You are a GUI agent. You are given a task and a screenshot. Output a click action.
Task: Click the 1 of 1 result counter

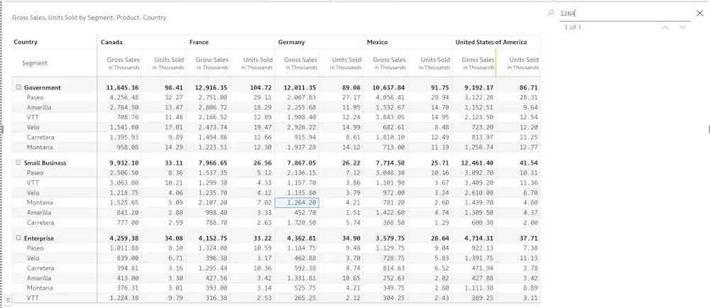coord(573,28)
